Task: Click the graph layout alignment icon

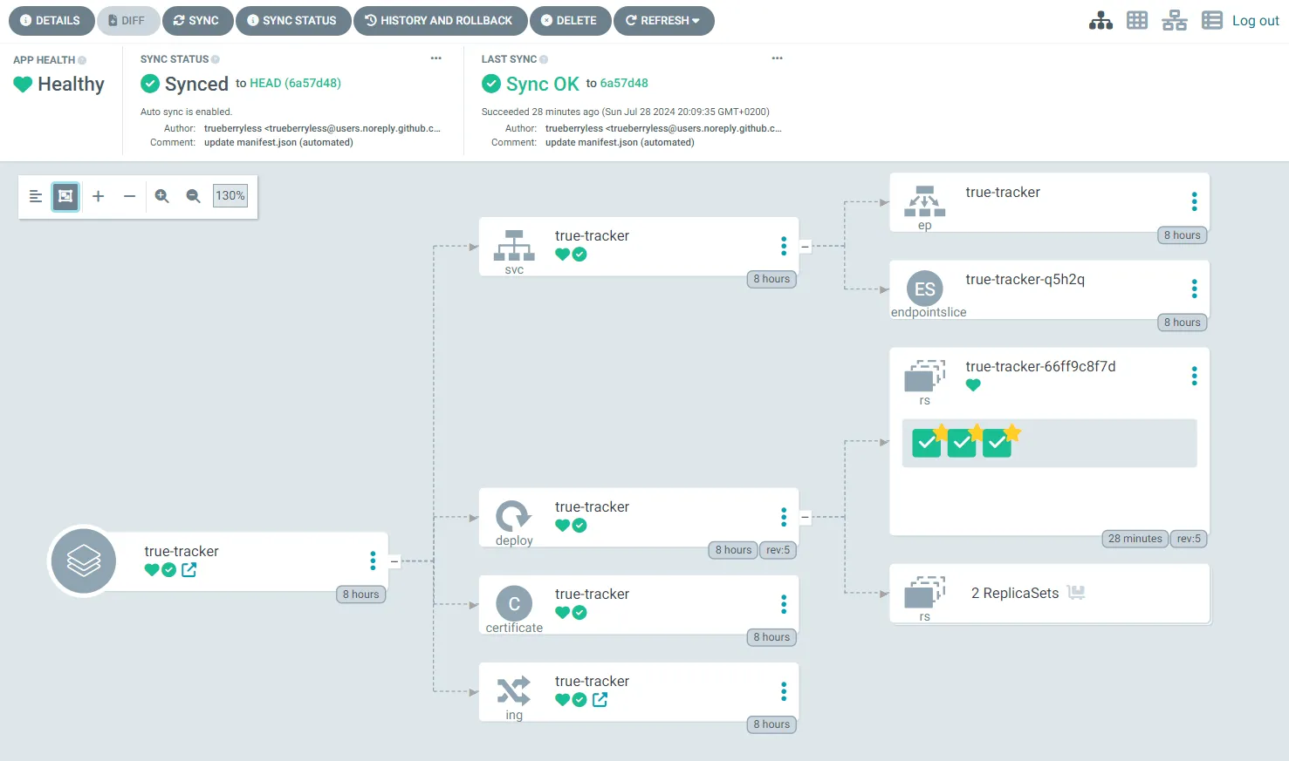Action: tap(35, 196)
